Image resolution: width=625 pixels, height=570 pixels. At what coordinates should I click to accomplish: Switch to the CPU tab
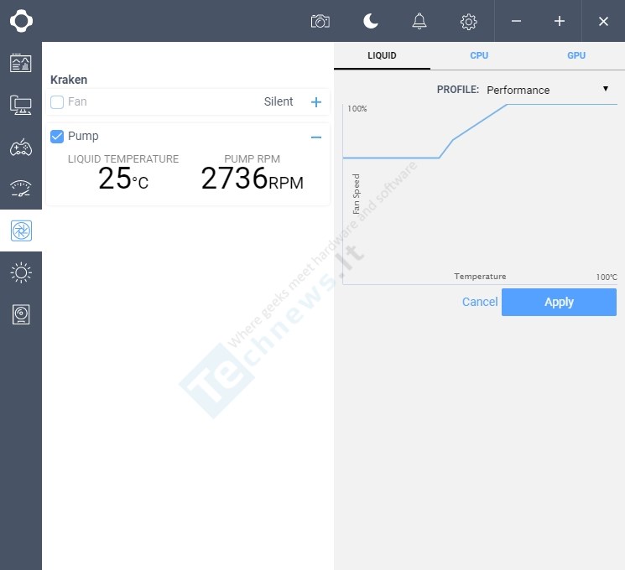479,55
